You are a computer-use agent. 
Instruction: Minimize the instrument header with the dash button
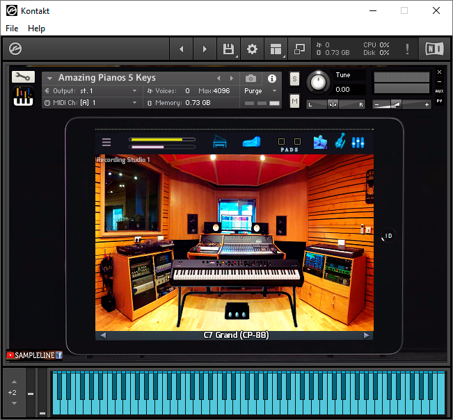[439, 81]
